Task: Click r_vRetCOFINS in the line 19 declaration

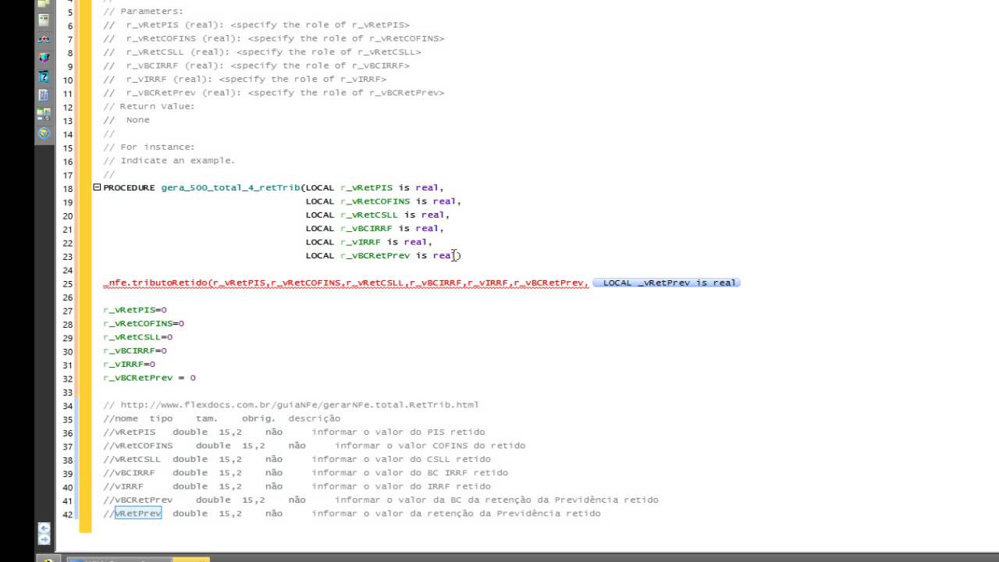Action: point(375,201)
